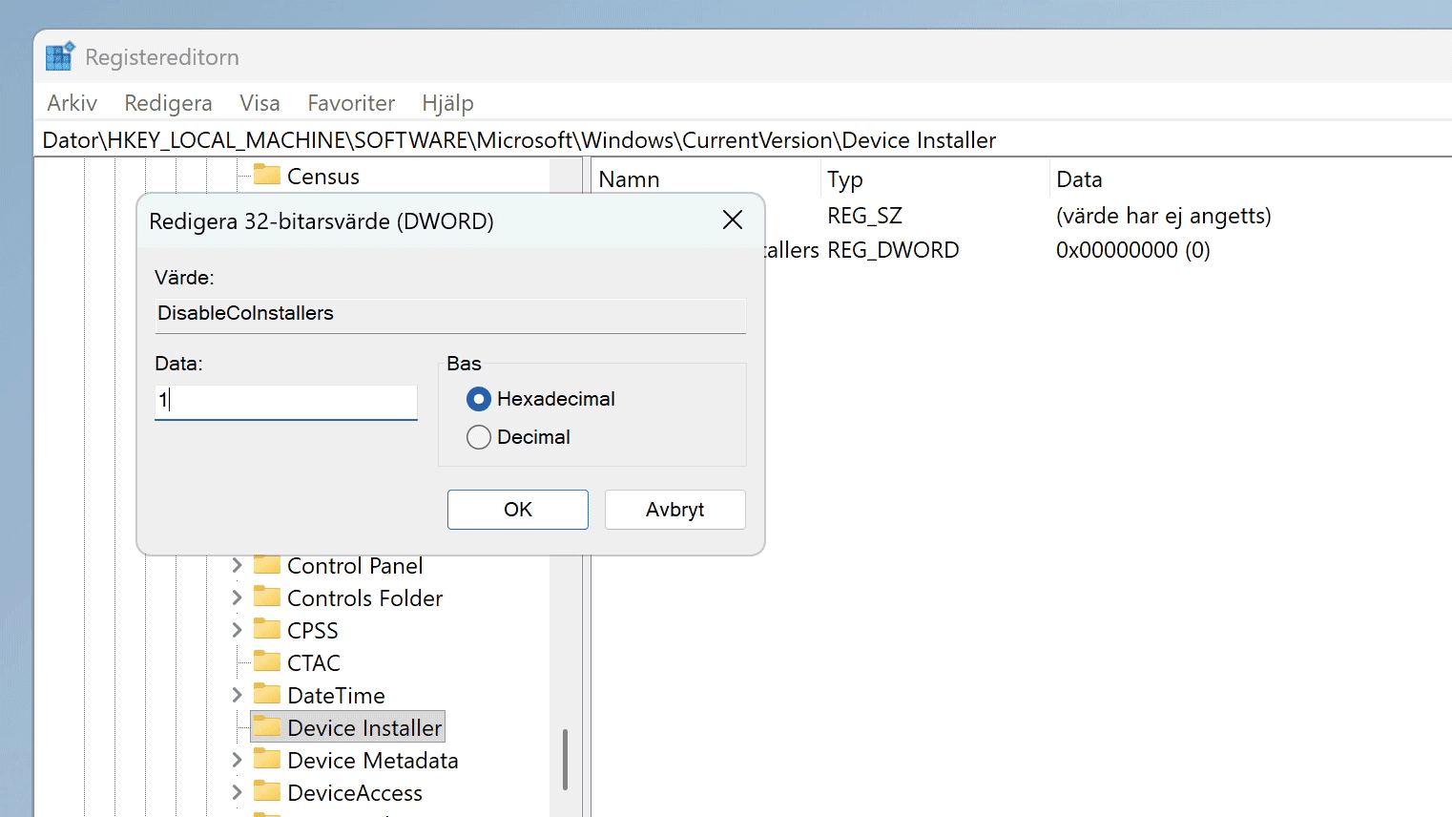Click the Controls Folder folder icon
The width and height of the screenshot is (1452, 817).
point(267,597)
